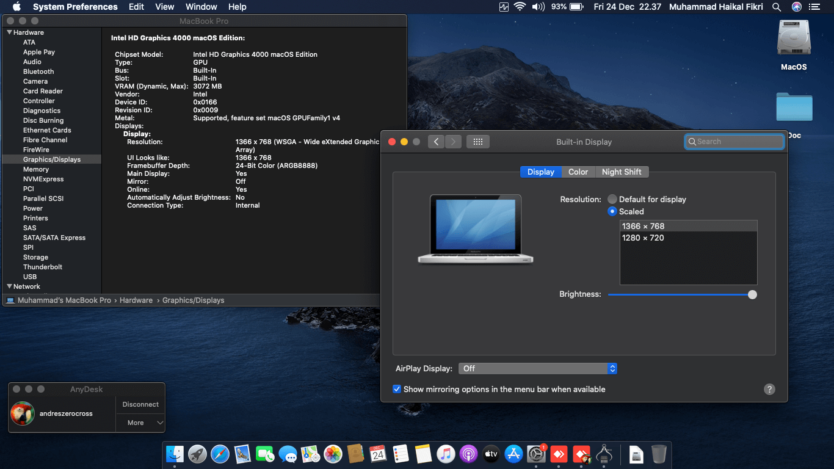Uncheck show mirroring options in menu bar

pyautogui.click(x=397, y=389)
